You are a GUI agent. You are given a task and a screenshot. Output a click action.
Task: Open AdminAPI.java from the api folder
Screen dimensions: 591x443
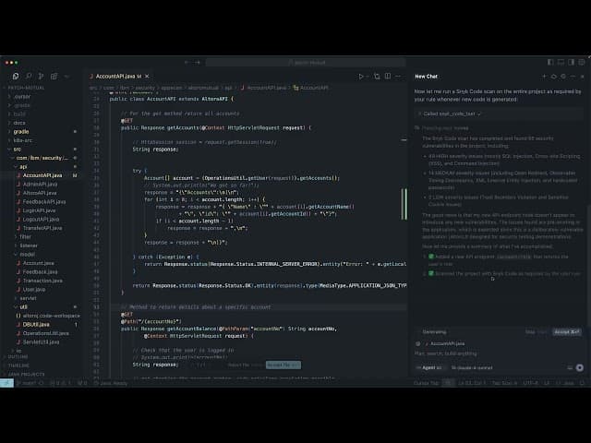(x=39, y=184)
